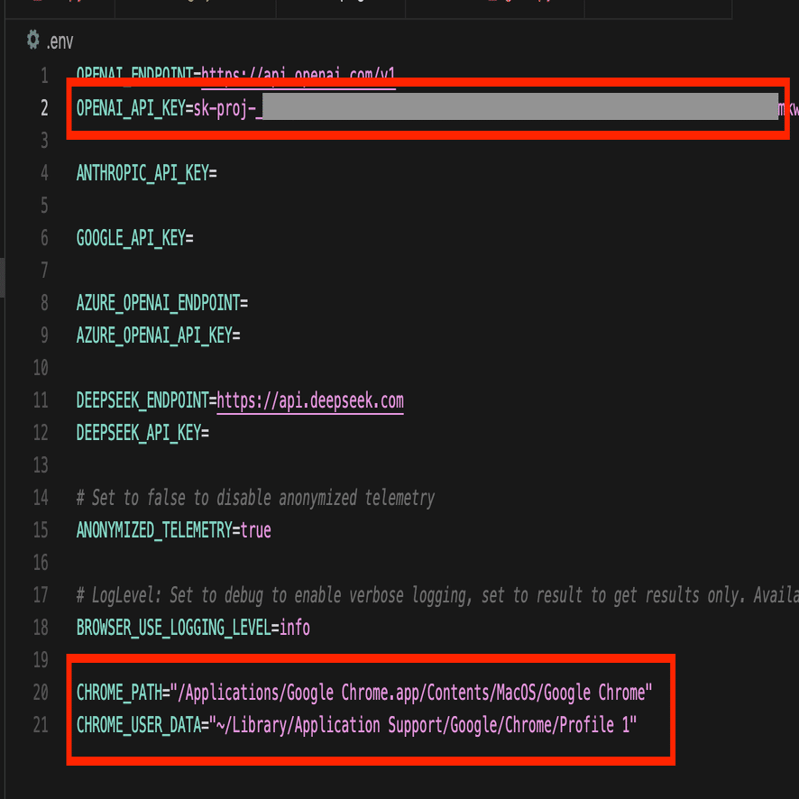Click the telemetry comment on line 14
This screenshot has width=799, height=799.
[256, 498]
